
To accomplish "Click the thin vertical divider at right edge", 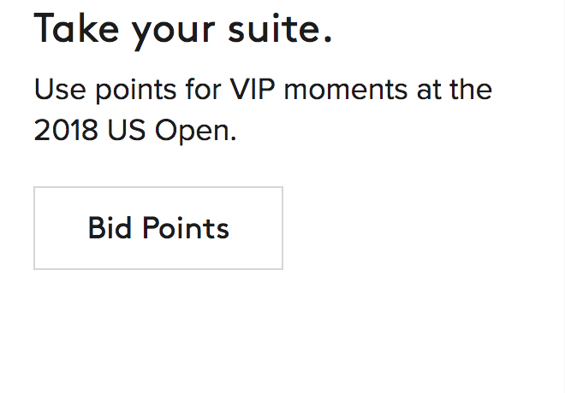I will click(x=562, y=196).
